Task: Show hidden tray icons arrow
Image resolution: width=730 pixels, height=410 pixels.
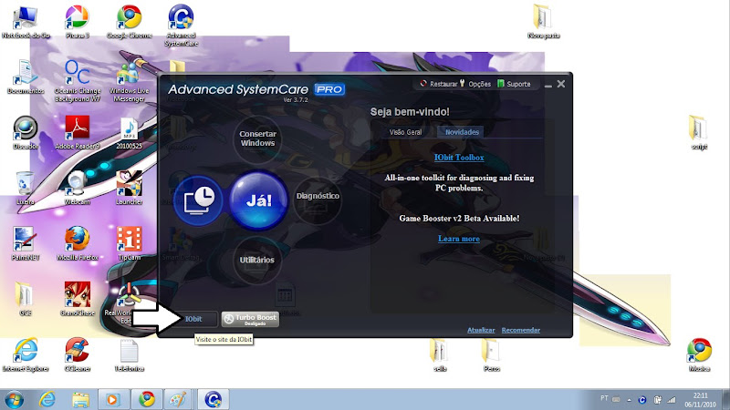Action: point(629,400)
